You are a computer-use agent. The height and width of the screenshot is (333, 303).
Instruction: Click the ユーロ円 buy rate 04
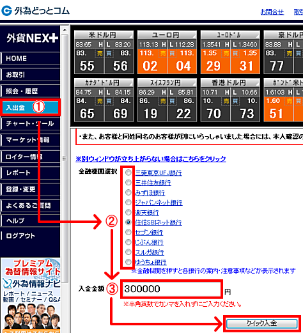point(183,66)
